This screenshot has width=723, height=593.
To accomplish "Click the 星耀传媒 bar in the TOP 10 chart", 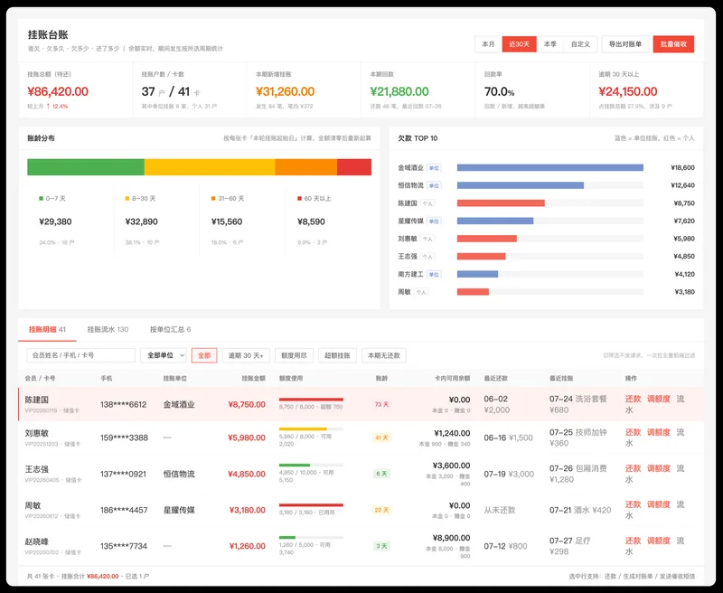I will [x=495, y=221].
